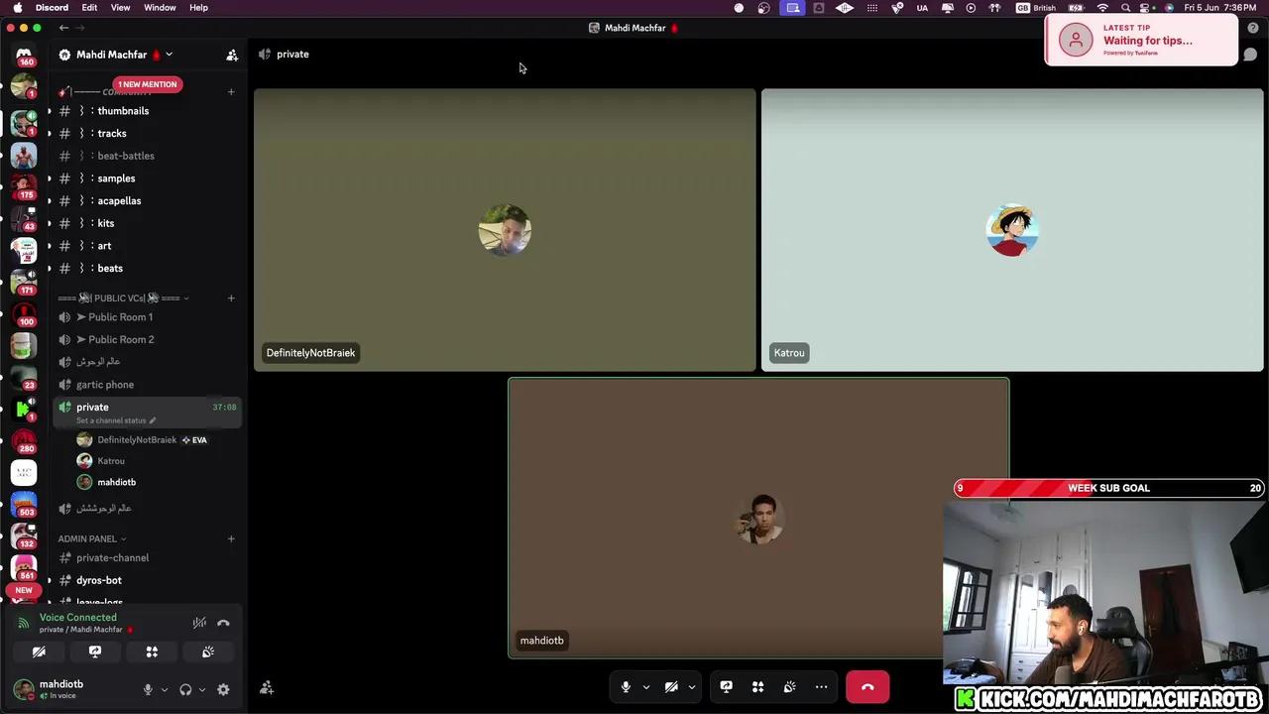
Task: Click Set a channel status
Action: point(116,420)
